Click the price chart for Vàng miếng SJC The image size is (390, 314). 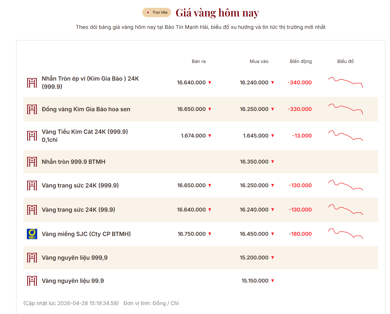(345, 234)
